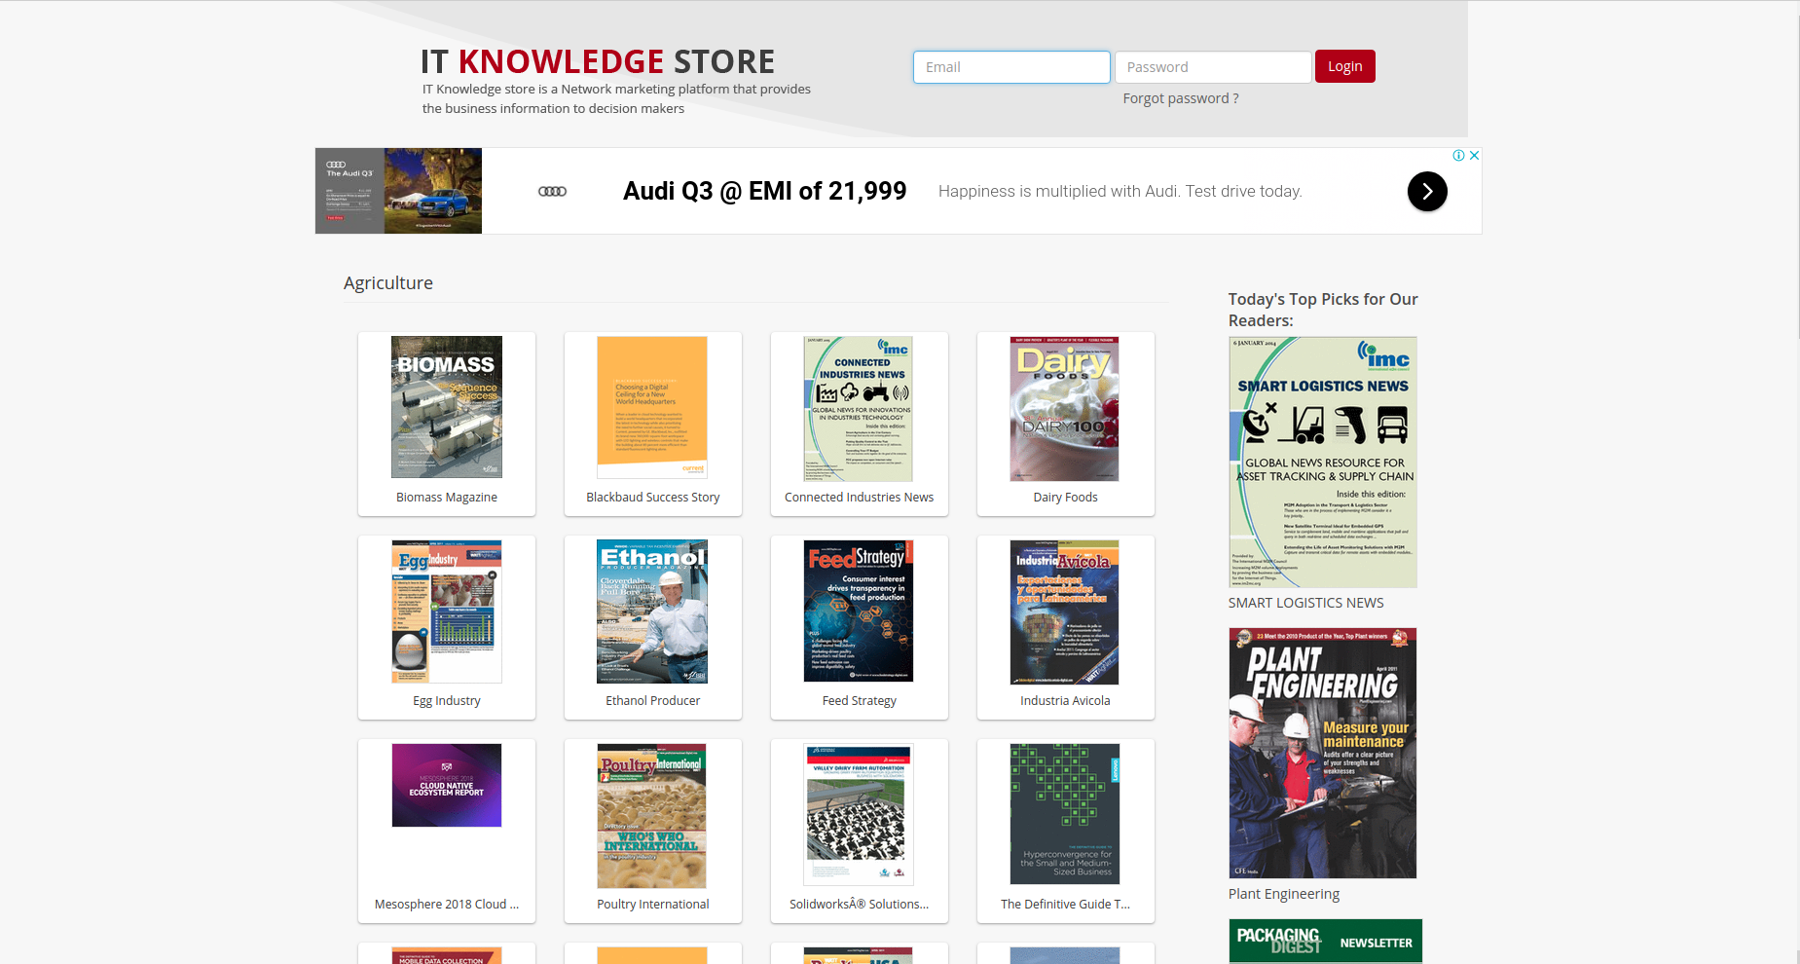
Task: Open Plant Engineering sidebar magazine cover
Action: 1323,753
